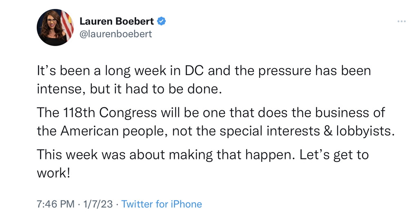
Task: Click the paragraph starting "It's been a long week"
Action: coord(204,80)
